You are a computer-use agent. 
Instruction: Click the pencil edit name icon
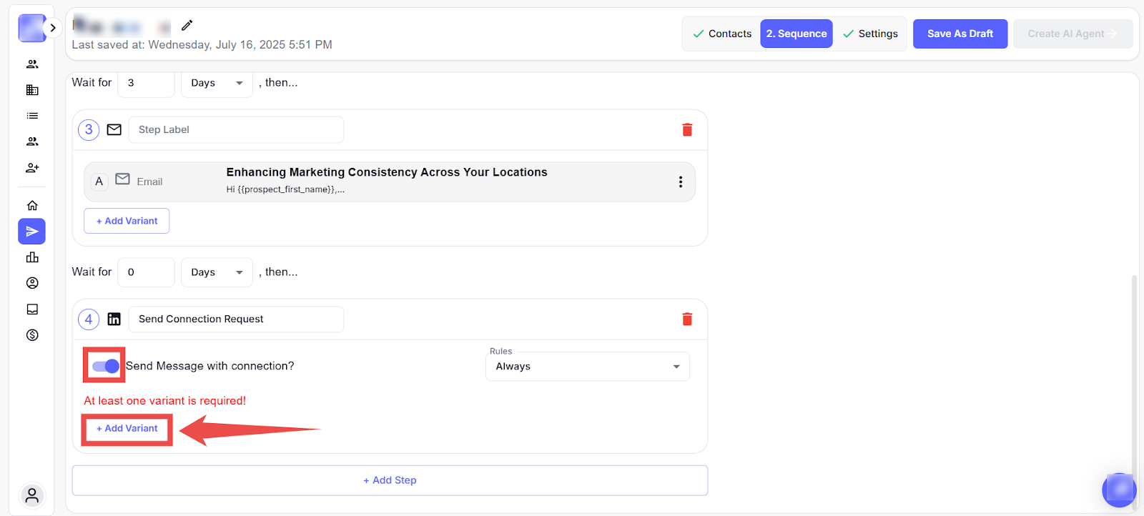tap(187, 26)
